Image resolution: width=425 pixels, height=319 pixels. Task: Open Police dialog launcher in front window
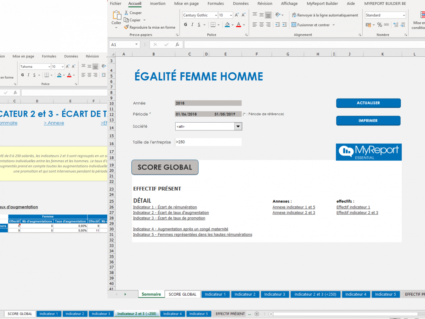247,35
